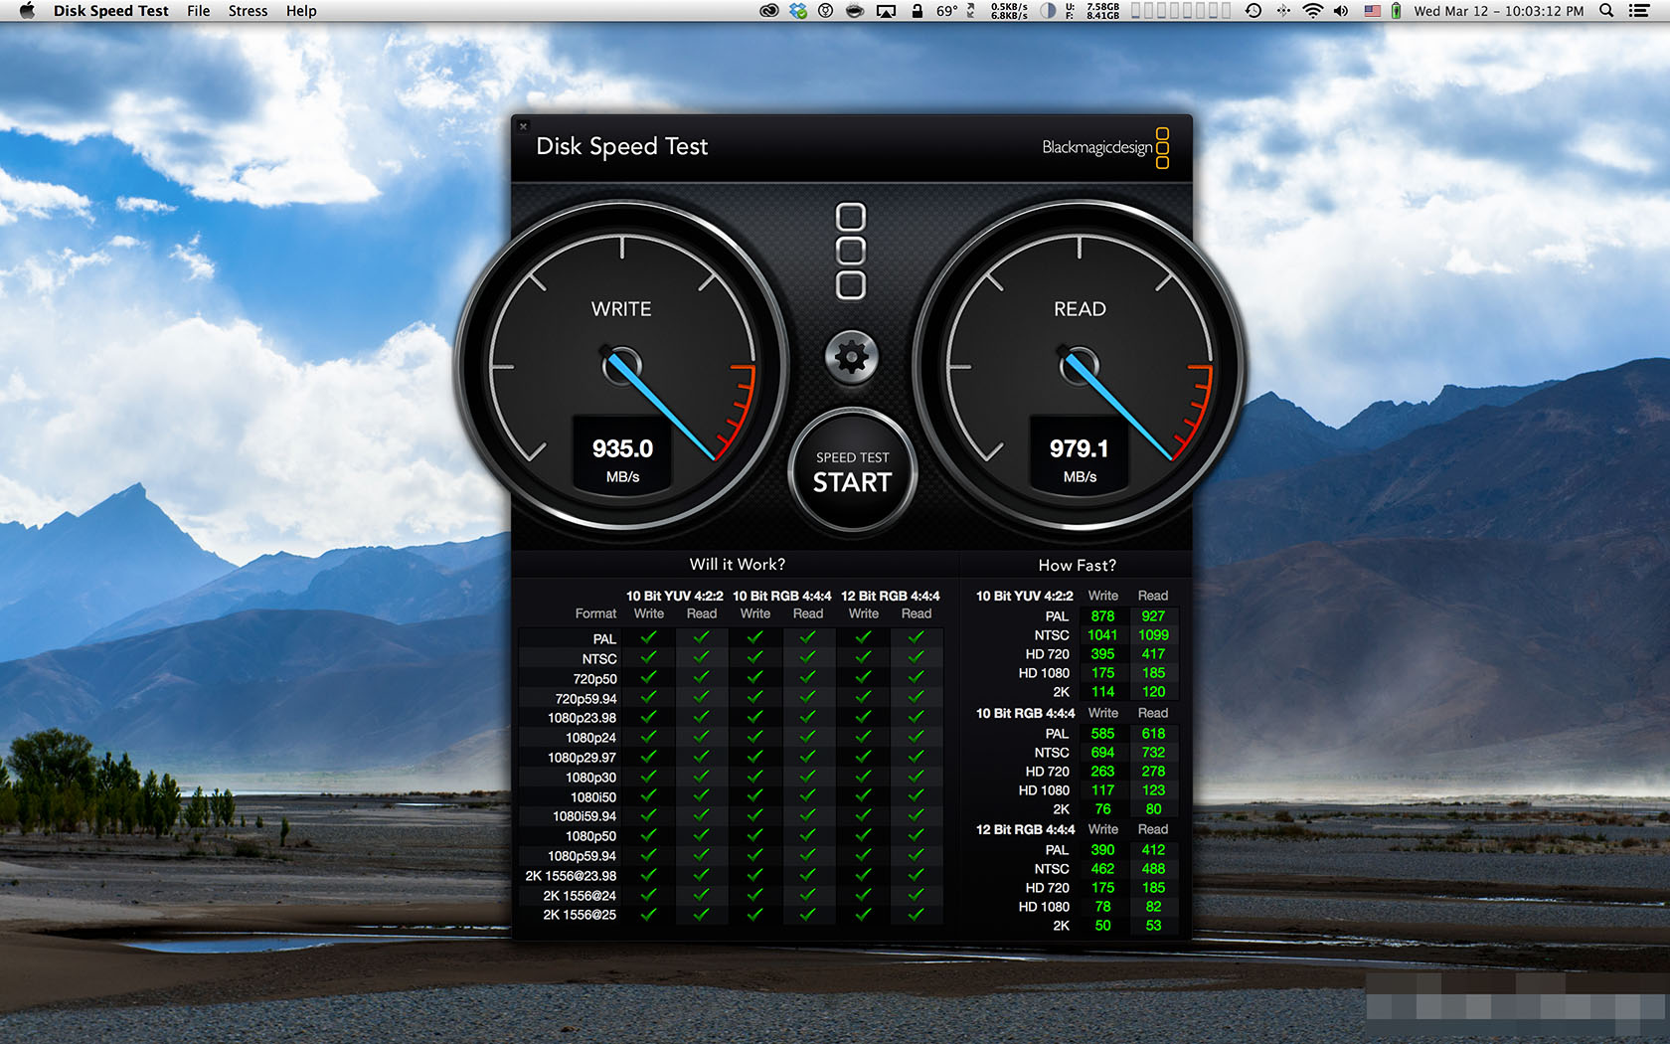Open the Disk Speed Test application menu

(110, 11)
